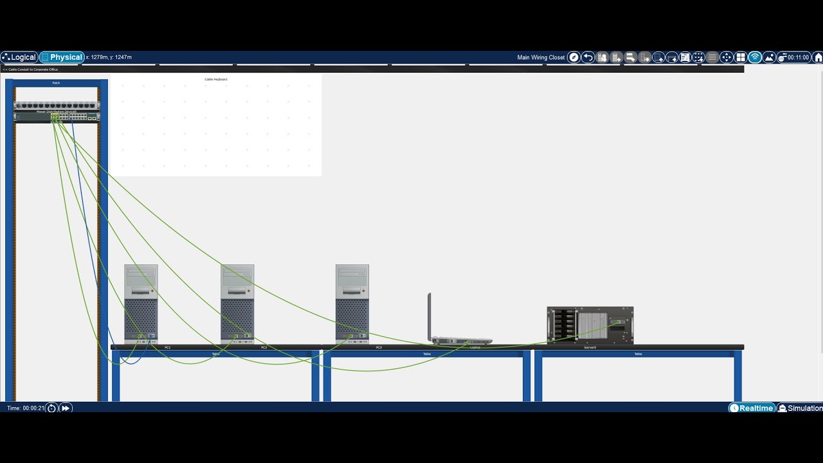Click the New Building toolbar icon
The width and height of the screenshot is (823, 463).
(616, 57)
